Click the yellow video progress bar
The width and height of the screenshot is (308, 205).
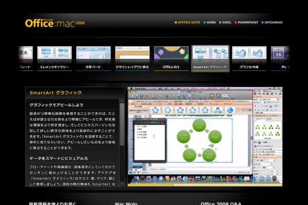click(205, 185)
